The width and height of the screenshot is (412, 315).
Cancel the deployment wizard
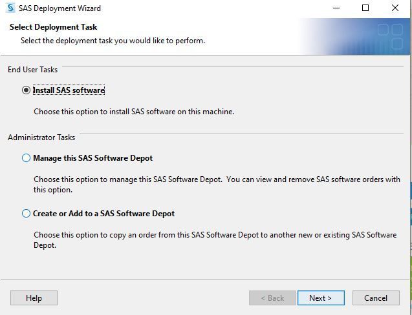(376, 298)
